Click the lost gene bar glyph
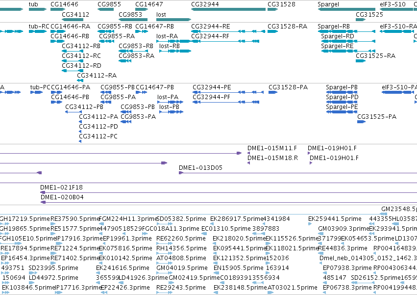417x295 pixels. coord(173,20)
